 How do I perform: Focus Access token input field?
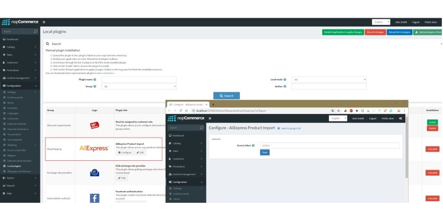point(330,145)
